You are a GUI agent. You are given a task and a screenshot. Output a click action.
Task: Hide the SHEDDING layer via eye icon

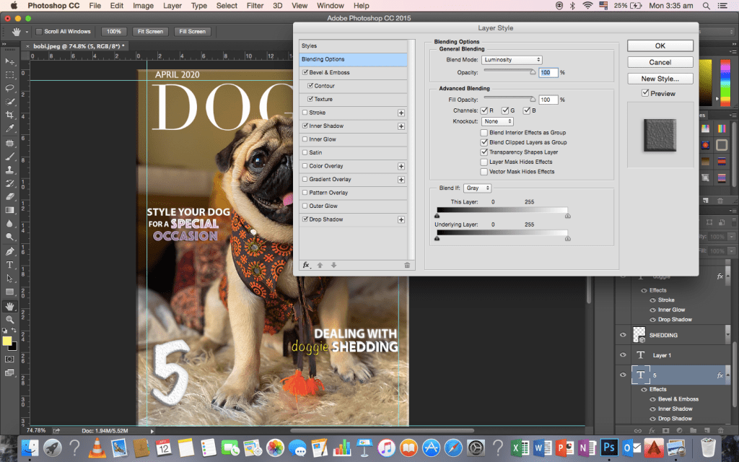click(x=623, y=335)
